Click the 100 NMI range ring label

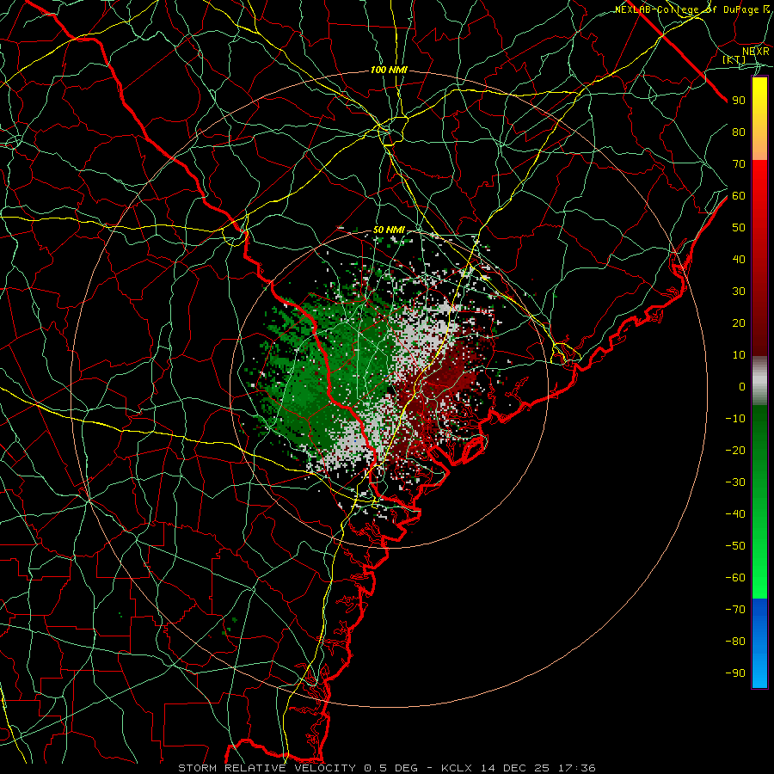pos(389,71)
